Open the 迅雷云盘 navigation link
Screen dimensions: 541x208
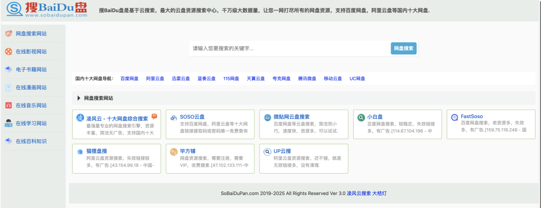coord(181,78)
